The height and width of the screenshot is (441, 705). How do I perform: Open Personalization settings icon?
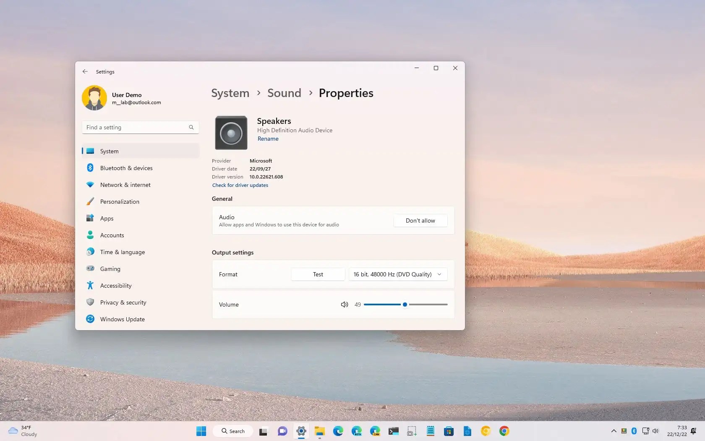[x=91, y=201]
